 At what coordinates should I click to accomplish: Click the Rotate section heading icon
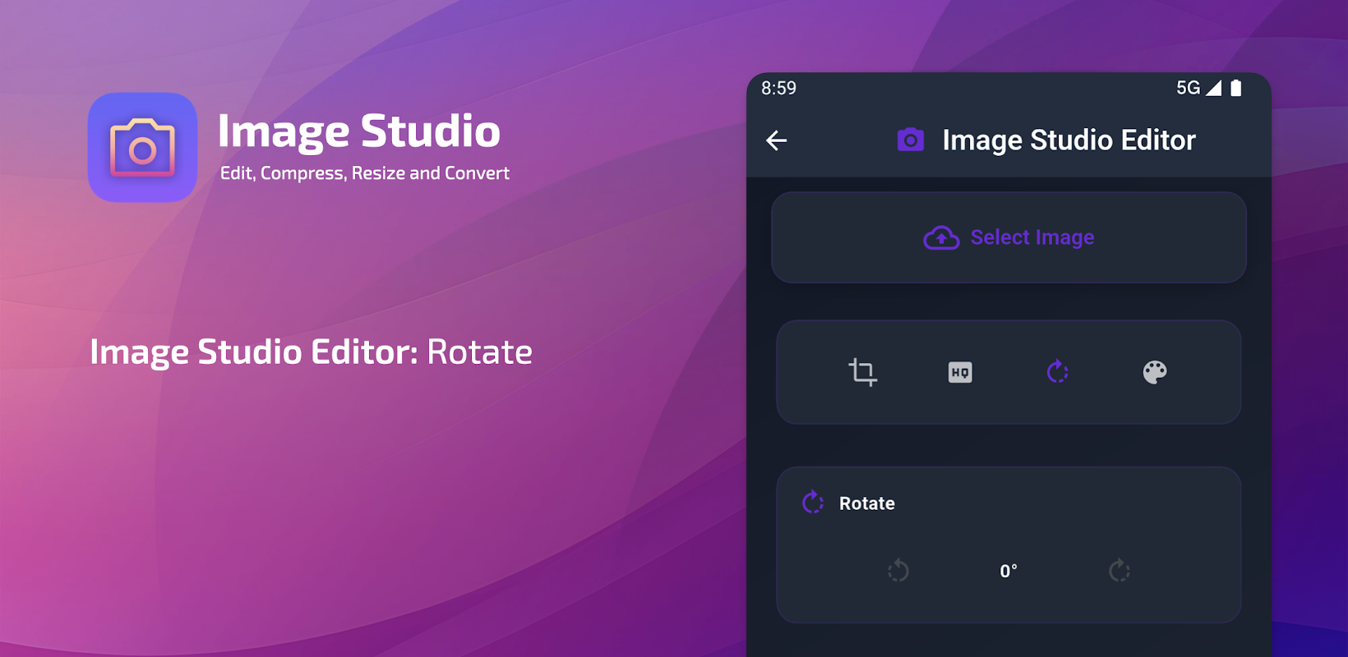coord(813,502)
